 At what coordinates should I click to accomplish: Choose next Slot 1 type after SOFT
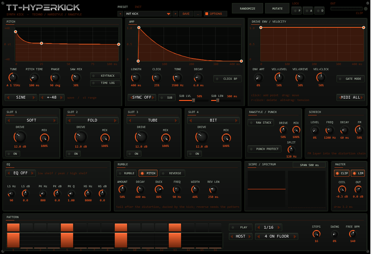[x=54, y=120]
